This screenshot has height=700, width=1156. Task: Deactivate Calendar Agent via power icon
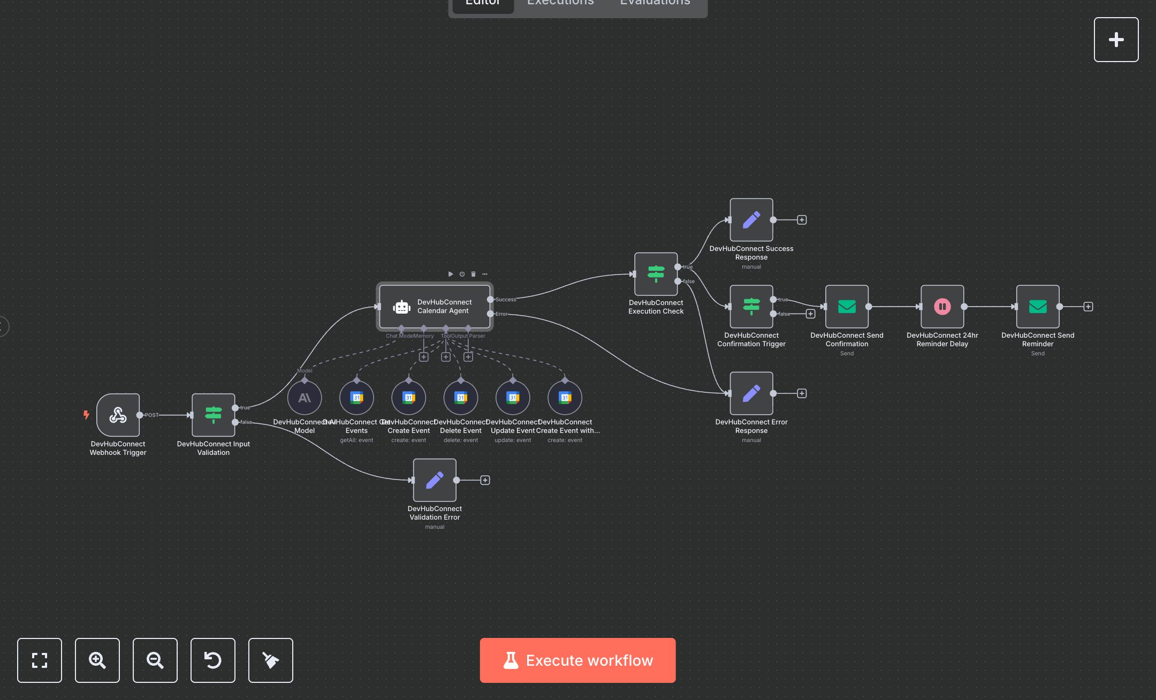pos(462,274)
